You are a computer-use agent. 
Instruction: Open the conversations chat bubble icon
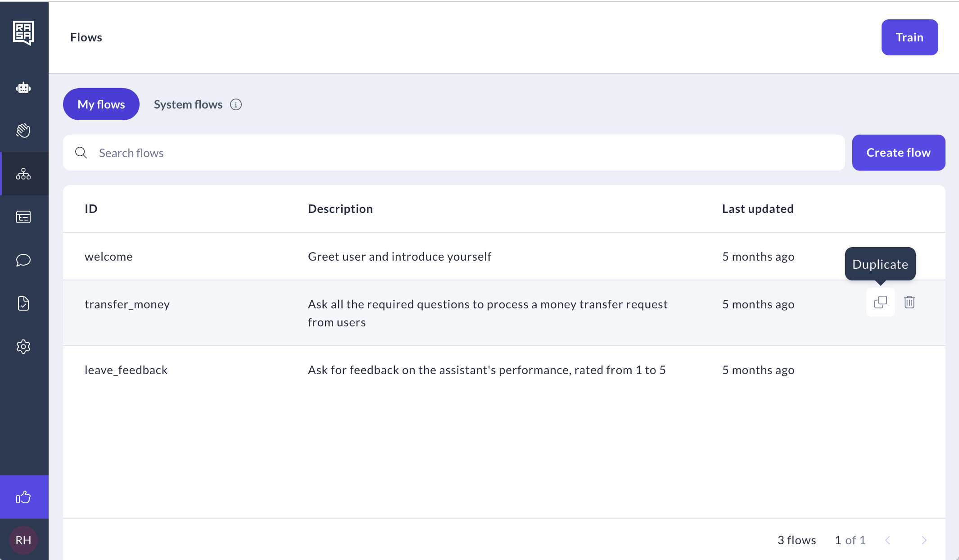(23, 260)
